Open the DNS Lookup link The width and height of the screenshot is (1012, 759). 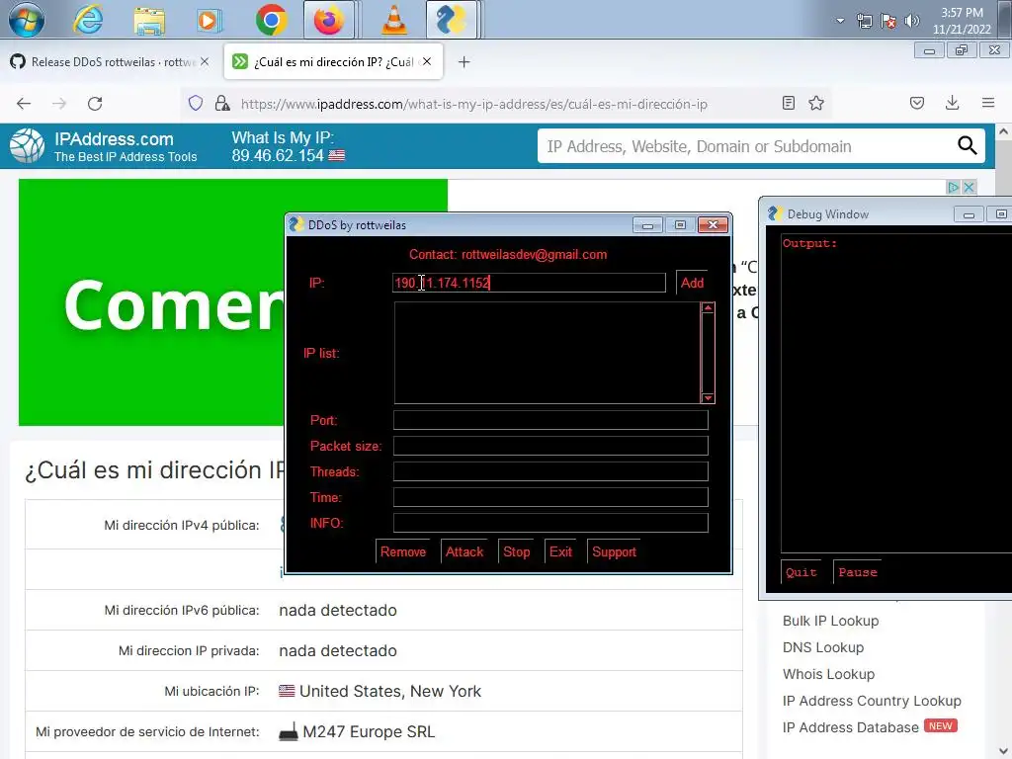click(823, 647)
